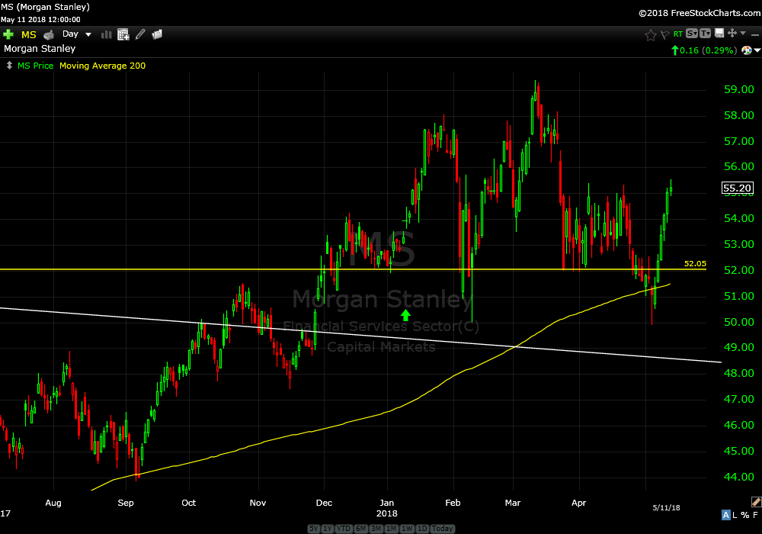
Task: Toggle the RT real-time indicator
Action: click(677, 34)
